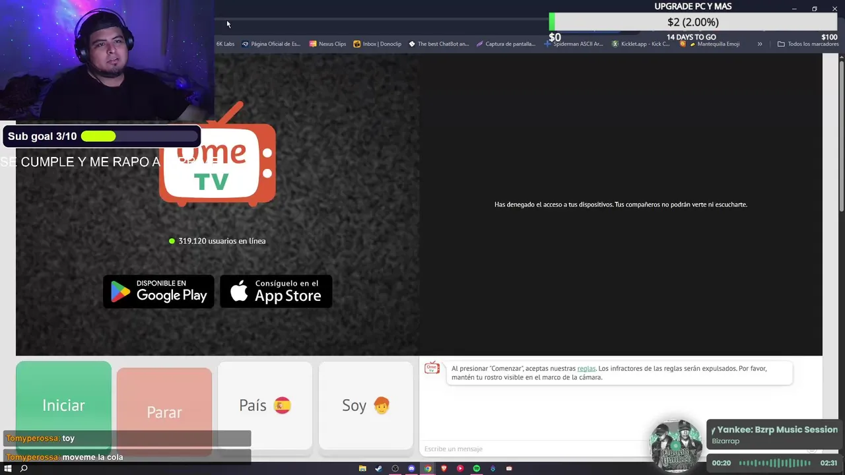Click the Ome TV logo
This screenshot has width=845, height=475.
(x=218, y=155)
